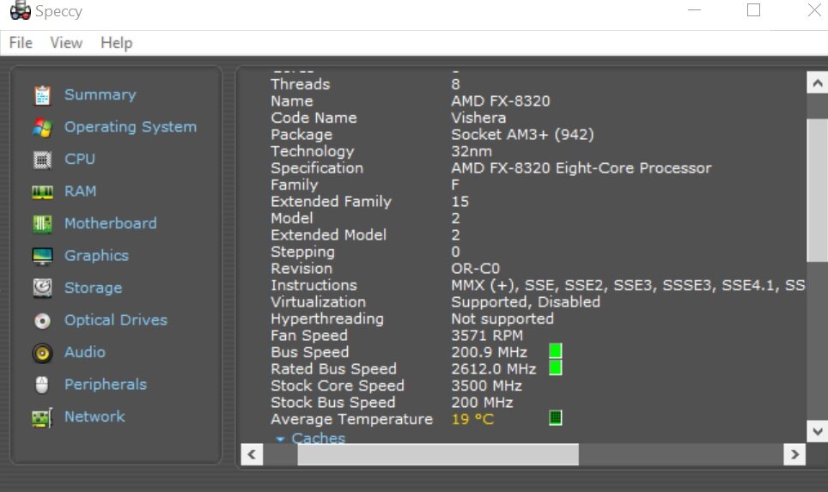The width and height of the screenshot is (828, 492).
Task: Go to the Operating System section
Action: tap(131, 127)
